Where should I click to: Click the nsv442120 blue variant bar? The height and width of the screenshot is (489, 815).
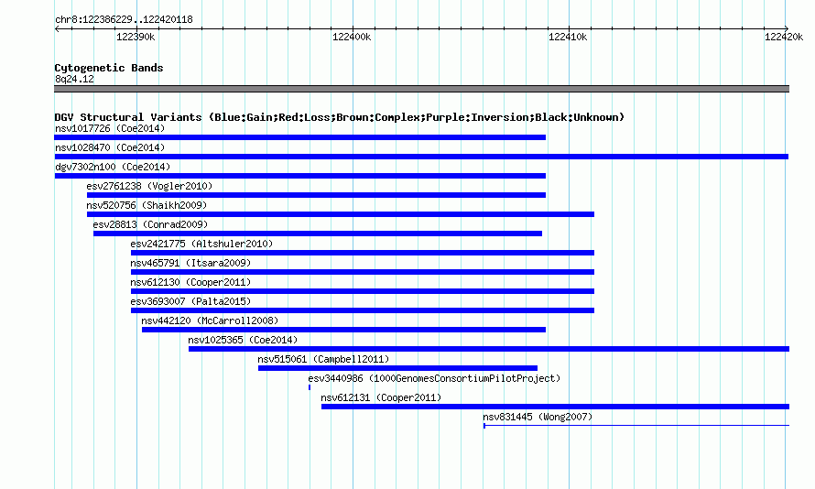coord(343,330)
